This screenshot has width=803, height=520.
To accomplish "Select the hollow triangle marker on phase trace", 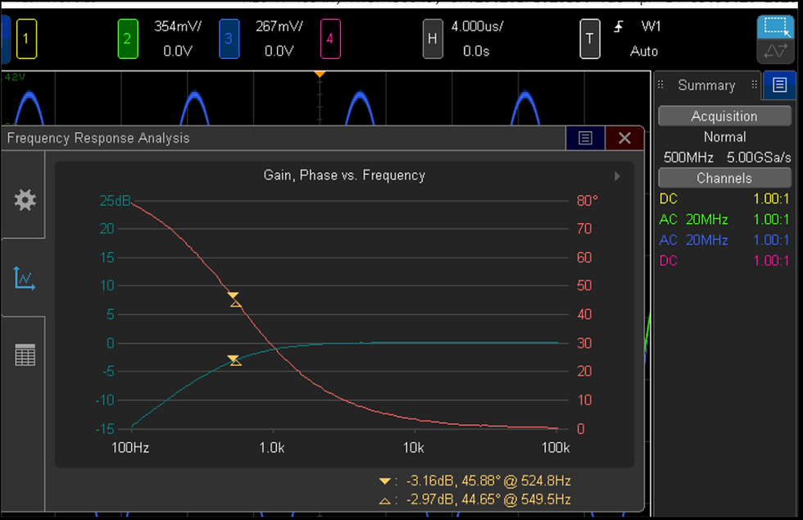I will pos(236,303).
